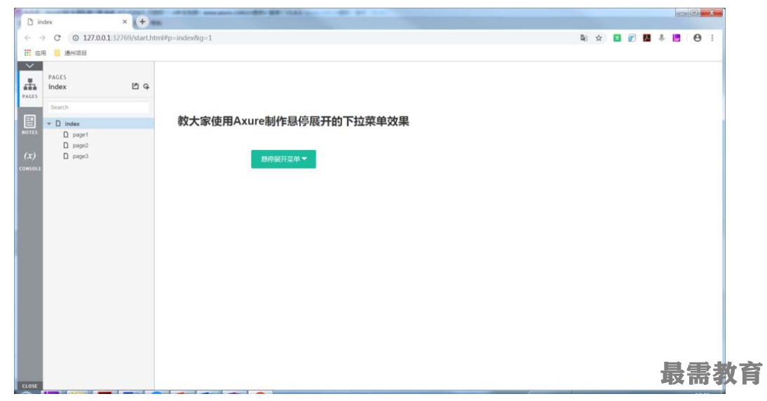This screenshot has width=767, height=401.
Task: Click the Close button at sidebar bottom
Action: coord(30,386)
